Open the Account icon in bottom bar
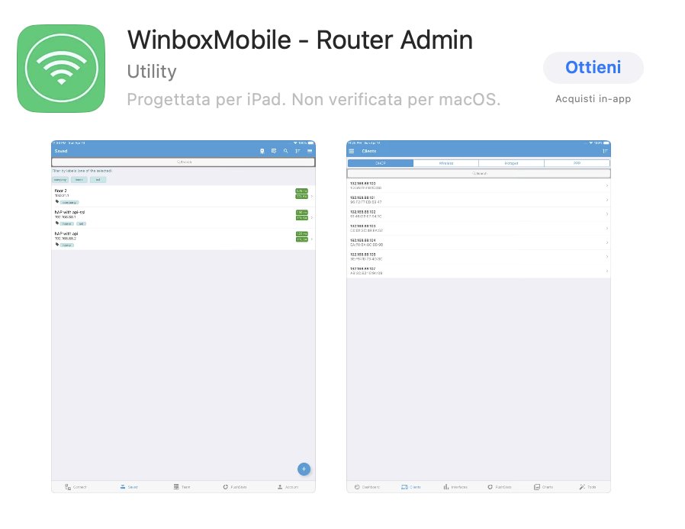Viewport: 685px width, 529px height. [280, 486]
